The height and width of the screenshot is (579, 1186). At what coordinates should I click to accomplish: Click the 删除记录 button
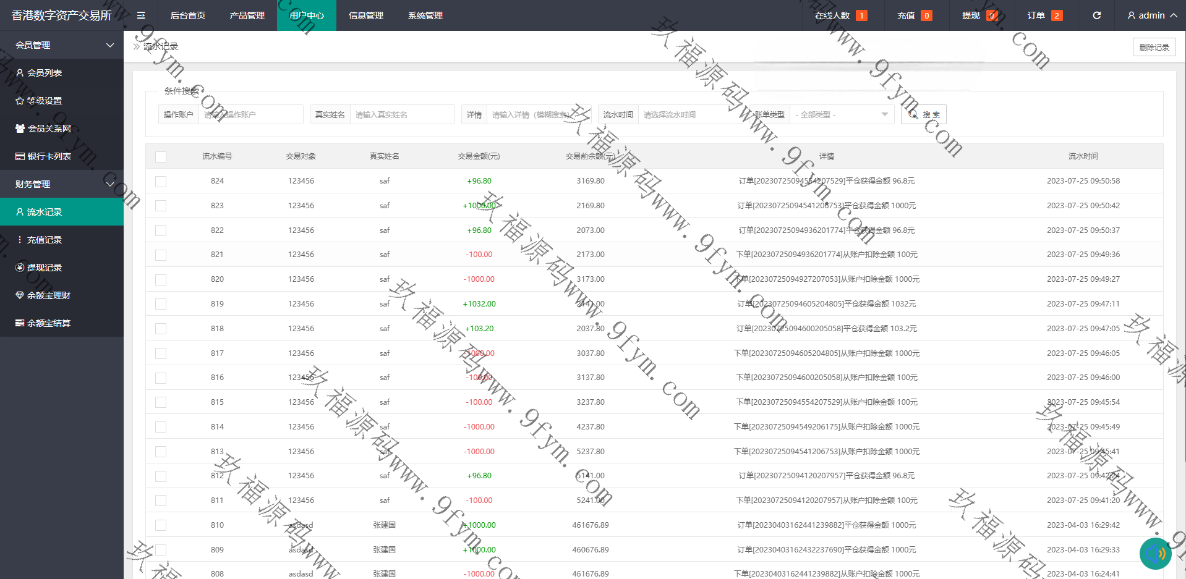[x=1154, y=47]
